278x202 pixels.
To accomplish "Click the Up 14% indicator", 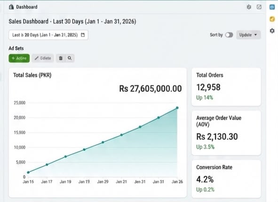I will pyautogui.click(x=205, y=97).
